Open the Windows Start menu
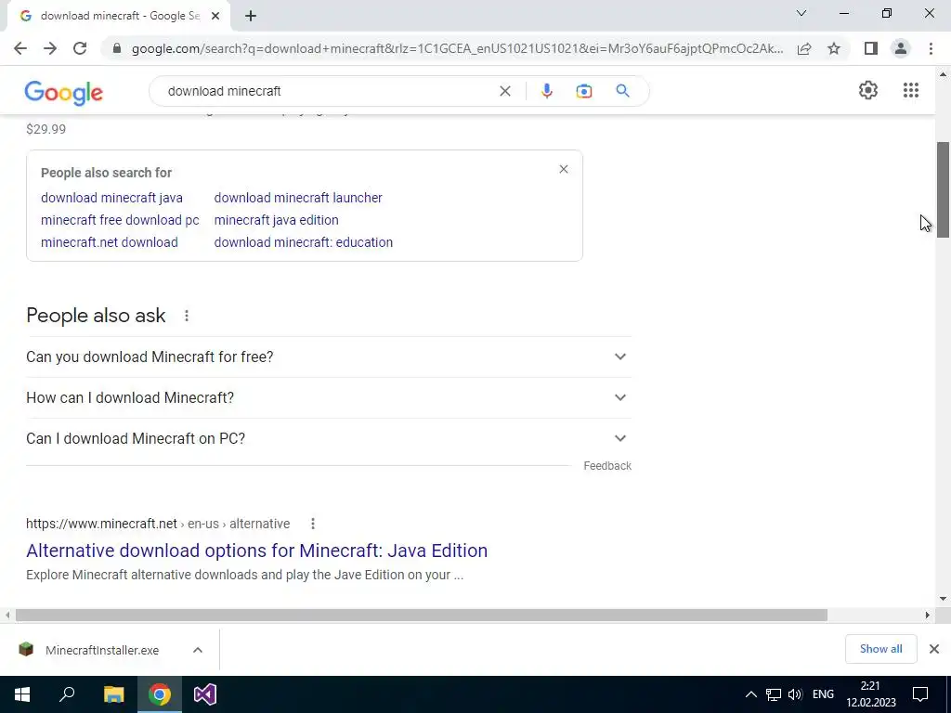 [22, 694]
